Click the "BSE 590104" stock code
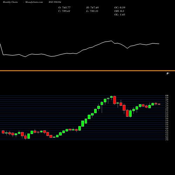The height and width of the screenshot is (175, 175). pyautogui.click(x=55, y=2)
